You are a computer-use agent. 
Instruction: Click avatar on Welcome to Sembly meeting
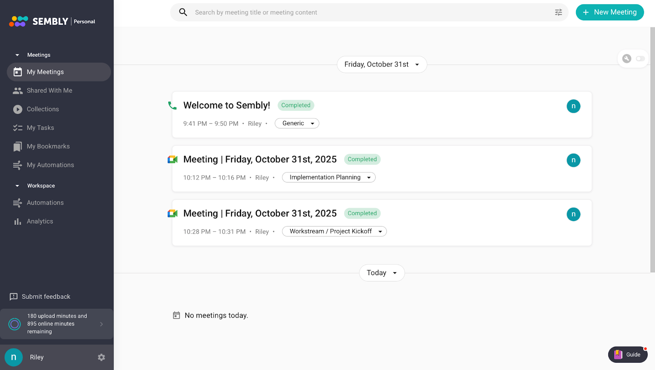(x=573, y=106)
